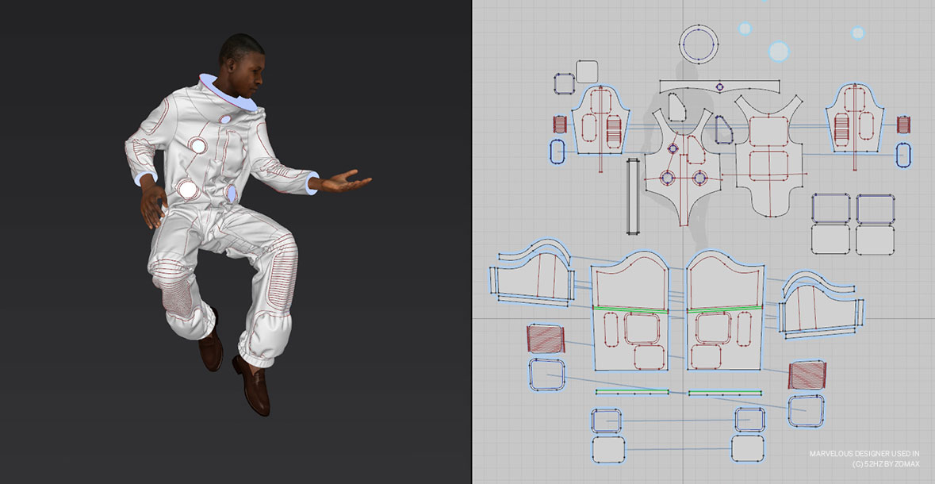Select the tall narrow vertical strip pattern
This screenshot has width=935, height=484.
click(x=633, y=196)
